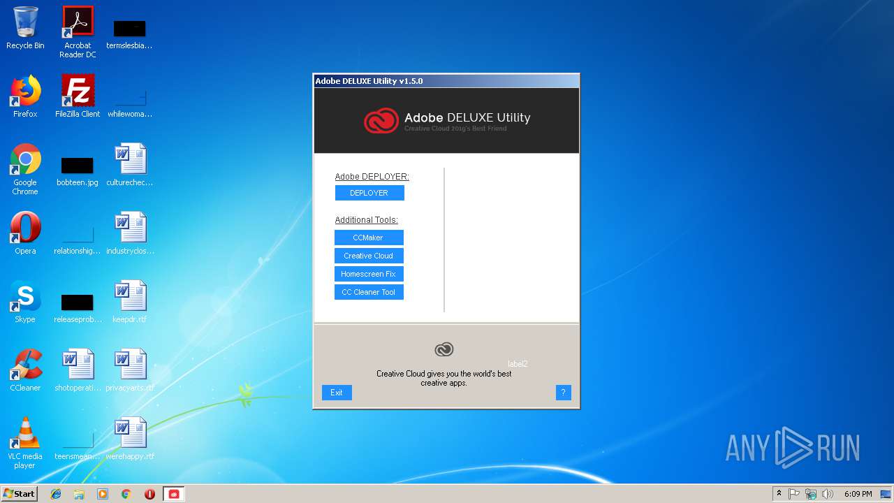
Task: Select the Skype desktop shortcut
Action: coord(25,302)
